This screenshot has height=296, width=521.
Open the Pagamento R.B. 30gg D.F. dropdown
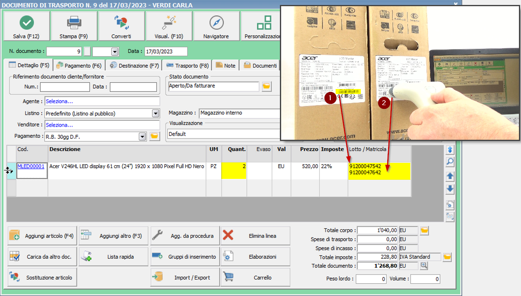click(142, 136)
